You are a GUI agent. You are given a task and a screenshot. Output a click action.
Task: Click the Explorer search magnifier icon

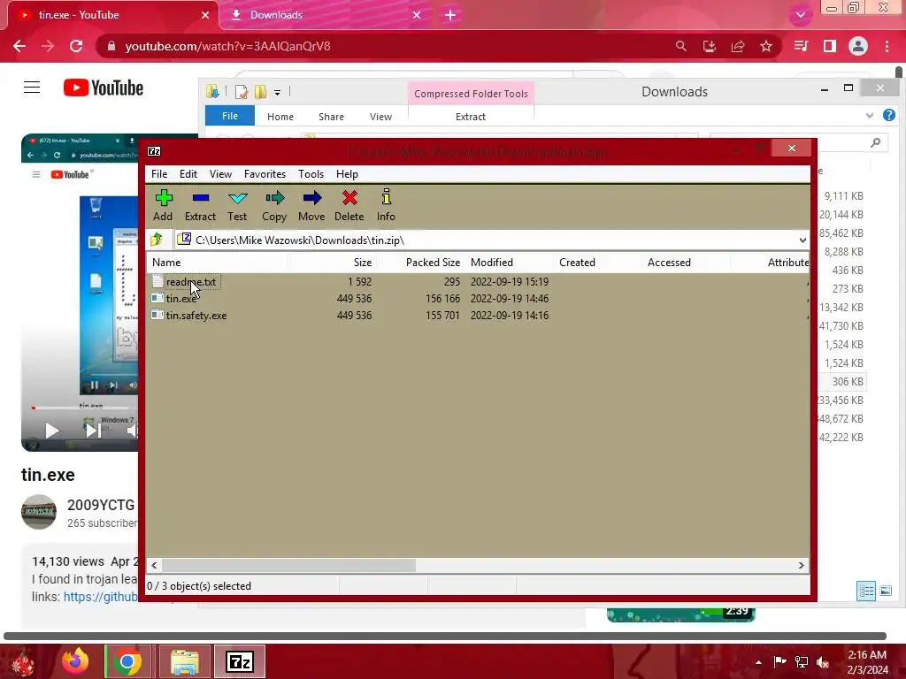click(x=875, y=142)
